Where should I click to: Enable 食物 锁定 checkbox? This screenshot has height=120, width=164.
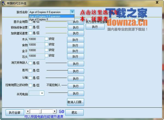point(46,44)
